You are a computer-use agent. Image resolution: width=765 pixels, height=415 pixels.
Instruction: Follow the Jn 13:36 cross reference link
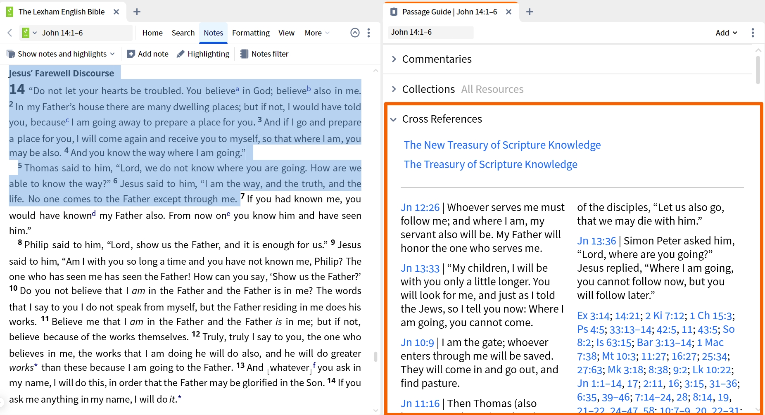(596, 241)
